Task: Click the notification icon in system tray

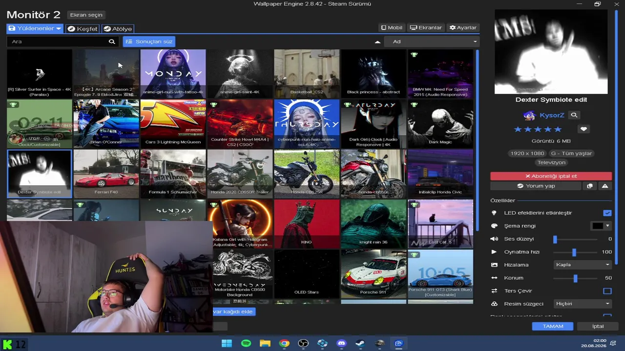Action: click(x=613, y=343)
